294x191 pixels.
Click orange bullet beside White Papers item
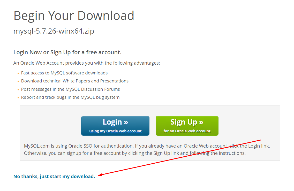pos(18,81)
